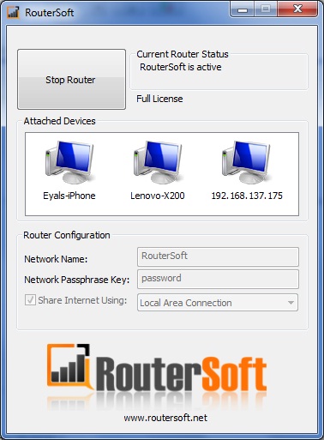Click the 'Attached Devices' group title
Image resolution: width=324 pixels, height=440 pixels.
coord(59,121)
